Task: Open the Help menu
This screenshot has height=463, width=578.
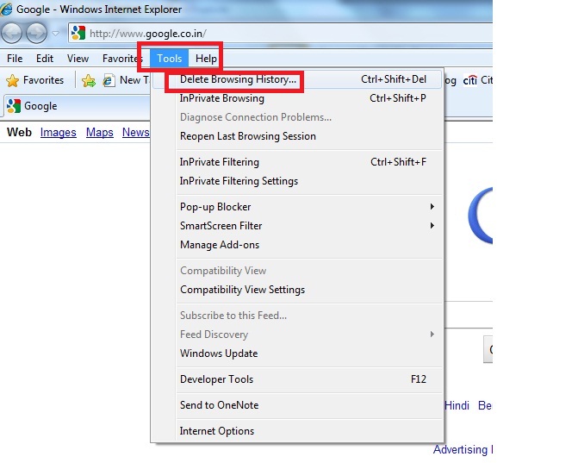Action: tap(206, 59)
